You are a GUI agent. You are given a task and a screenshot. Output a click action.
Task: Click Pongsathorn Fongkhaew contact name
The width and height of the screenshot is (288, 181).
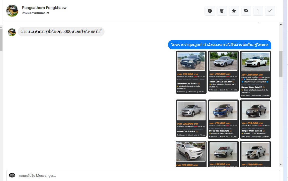pos(44,8)
